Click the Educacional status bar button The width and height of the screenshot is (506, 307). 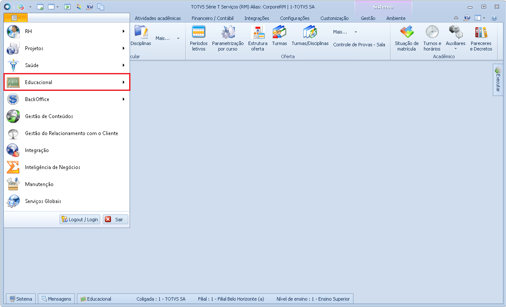point(96,299)
